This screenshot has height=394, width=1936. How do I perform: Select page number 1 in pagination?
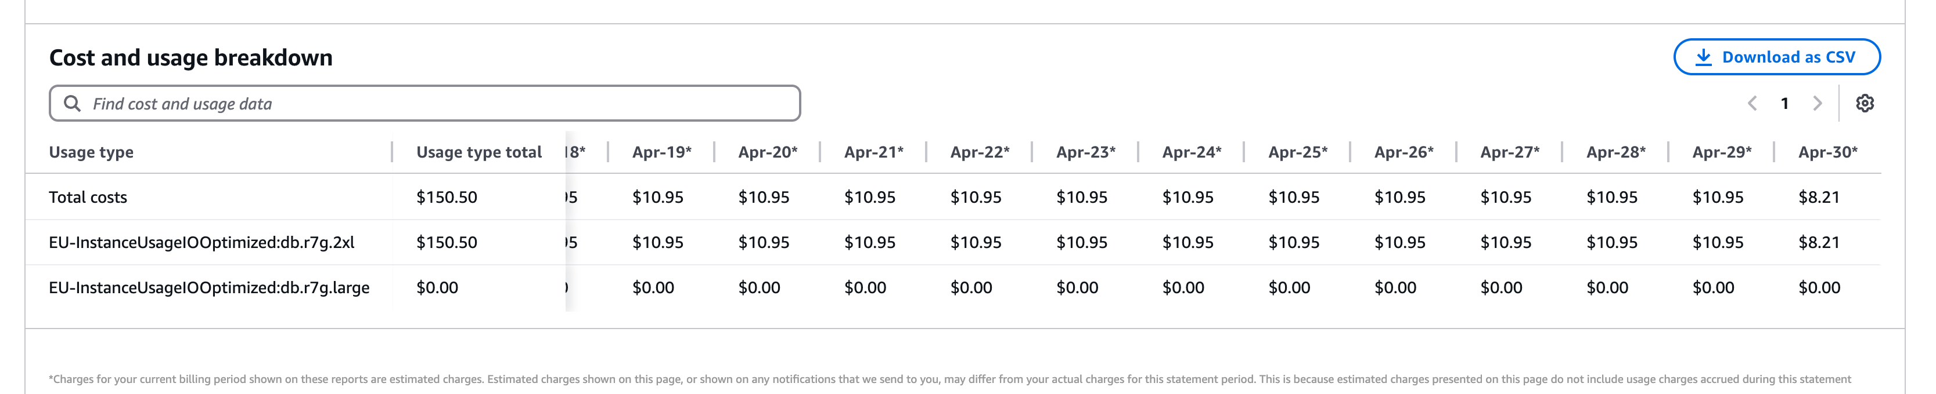click(x=1784, y=104)
